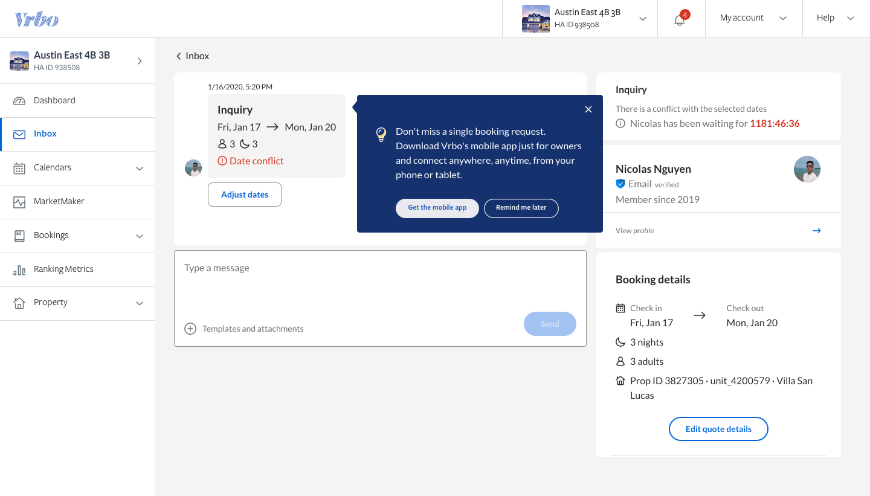The width and height of the screenshot is (870, 496).
Task: Click the 1/16/2020, 5:20 PM timestamp
Action: click(240, 87)
